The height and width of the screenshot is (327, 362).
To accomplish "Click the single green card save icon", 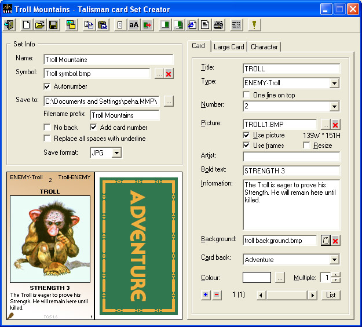I will pos(165,24).
